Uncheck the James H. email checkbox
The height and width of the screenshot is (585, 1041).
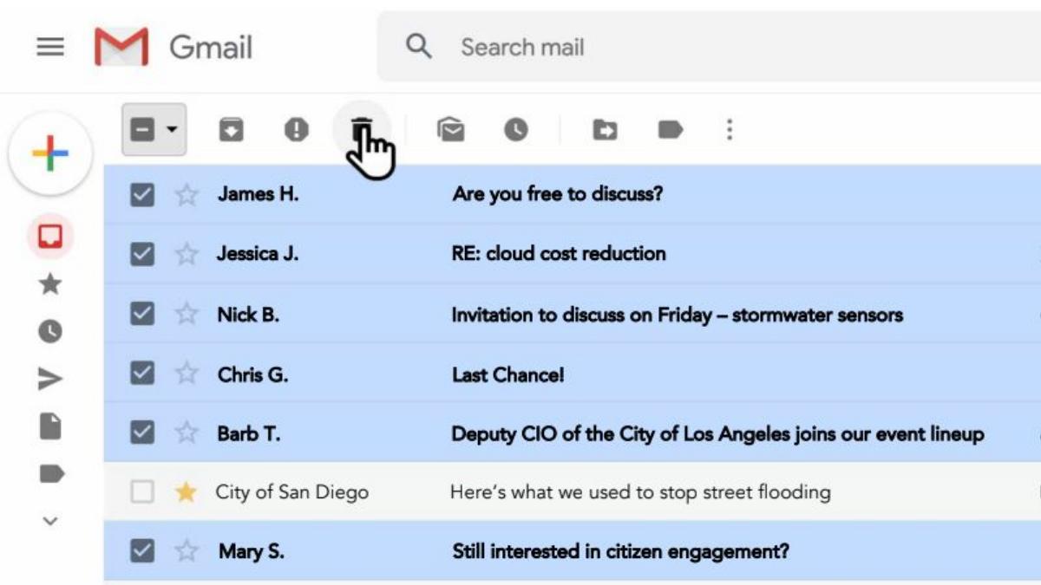142,194
